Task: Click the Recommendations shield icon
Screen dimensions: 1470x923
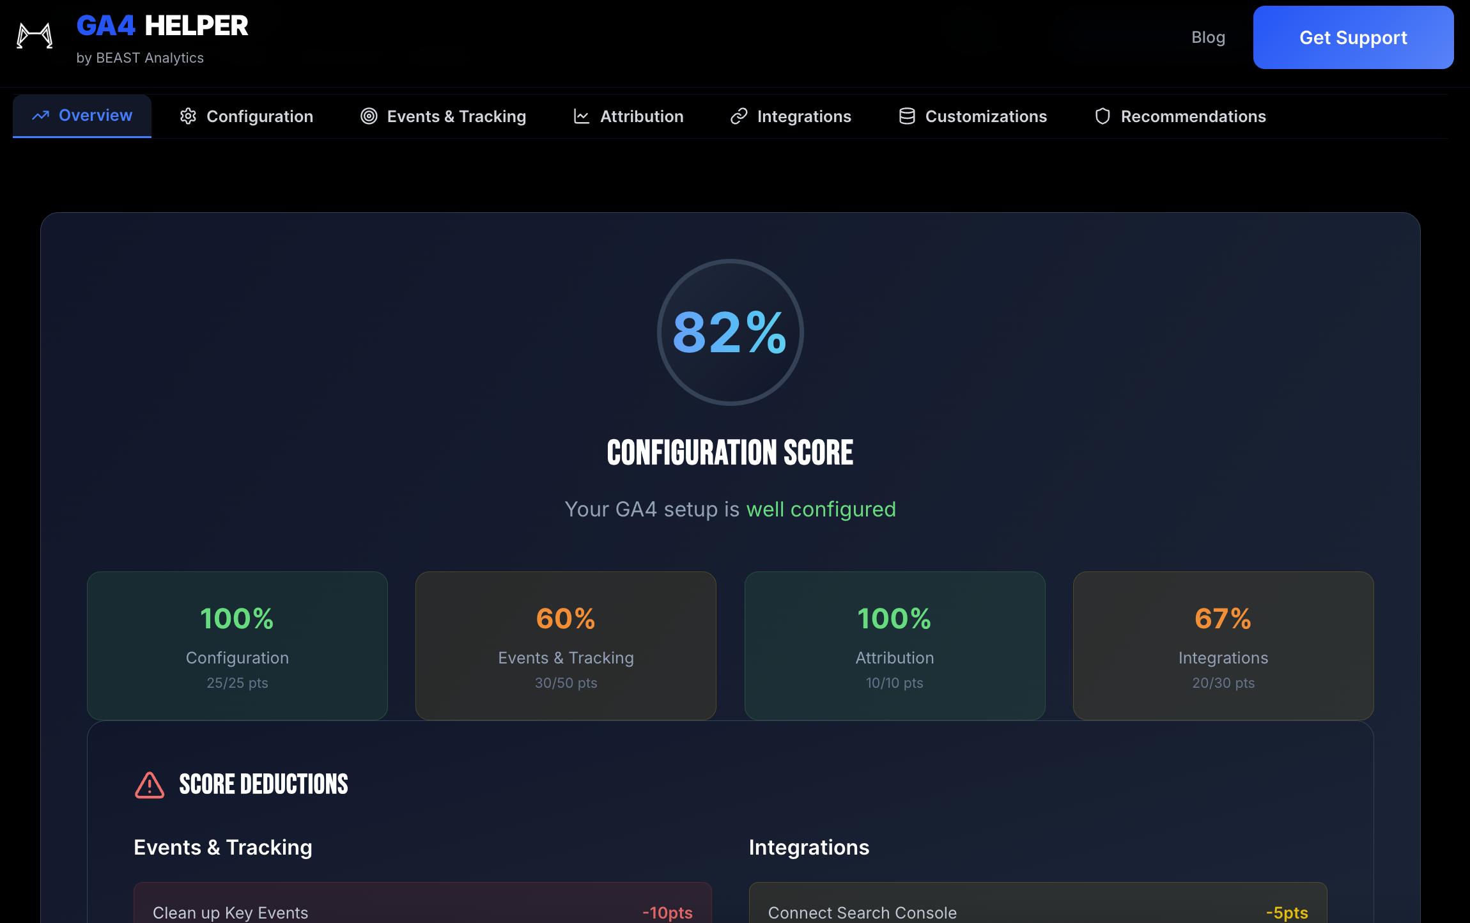Action: (1102, 116)
